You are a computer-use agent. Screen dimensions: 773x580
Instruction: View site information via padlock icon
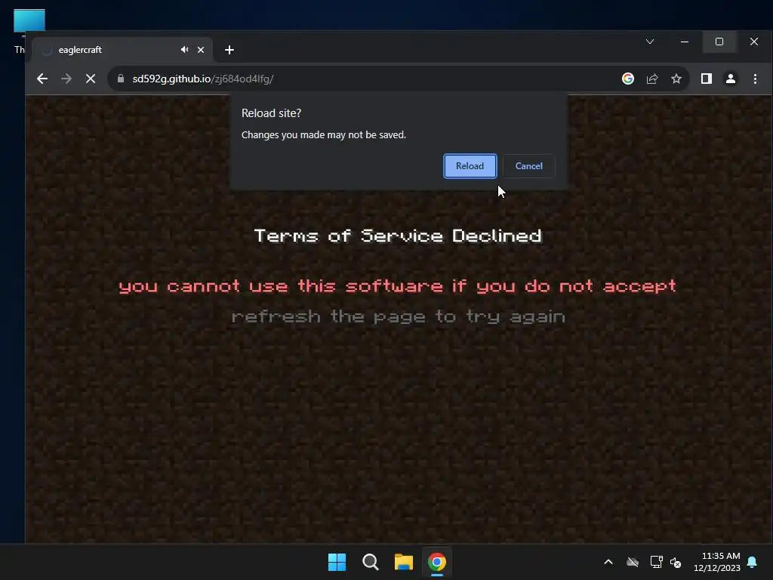[x=121, y=79]
